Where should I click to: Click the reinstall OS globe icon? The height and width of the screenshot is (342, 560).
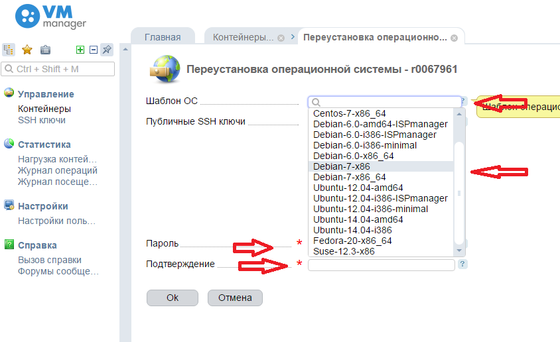165,68
